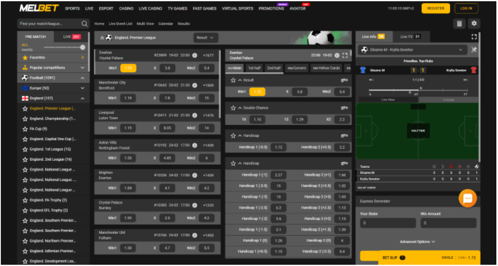Click the Win Amount field

pyautogui.click(x=448, y=223)
